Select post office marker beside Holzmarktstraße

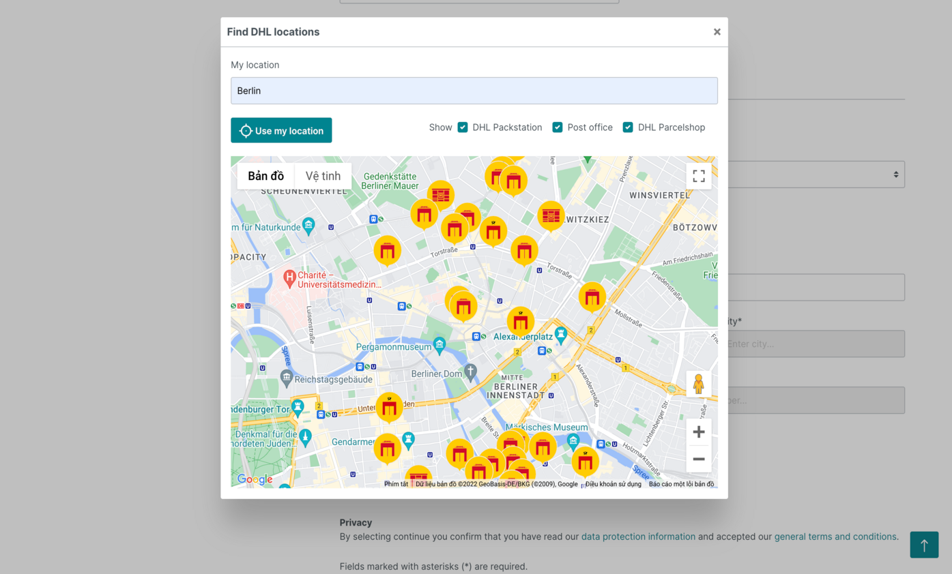(586, 462)
